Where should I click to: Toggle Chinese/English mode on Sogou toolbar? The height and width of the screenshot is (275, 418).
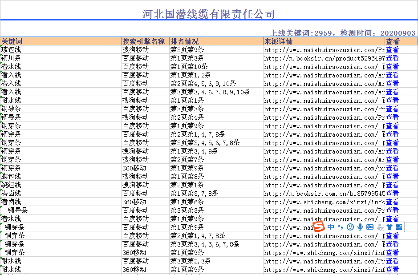click(331, 227)
